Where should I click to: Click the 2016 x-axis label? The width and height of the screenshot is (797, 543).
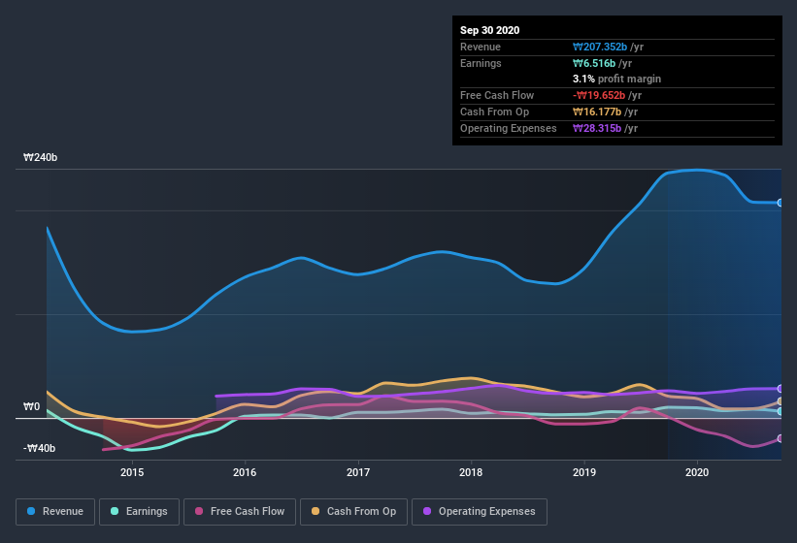pos(245,472)
